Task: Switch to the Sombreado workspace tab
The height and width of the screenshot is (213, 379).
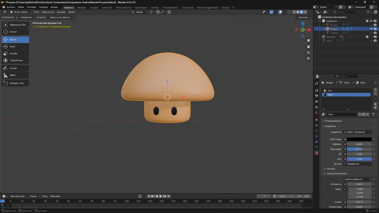Action: click(141, 7)
